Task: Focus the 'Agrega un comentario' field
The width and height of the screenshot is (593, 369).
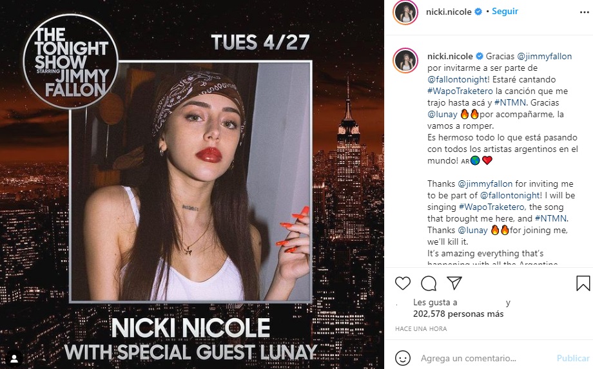Action: [x=483, y=358]
